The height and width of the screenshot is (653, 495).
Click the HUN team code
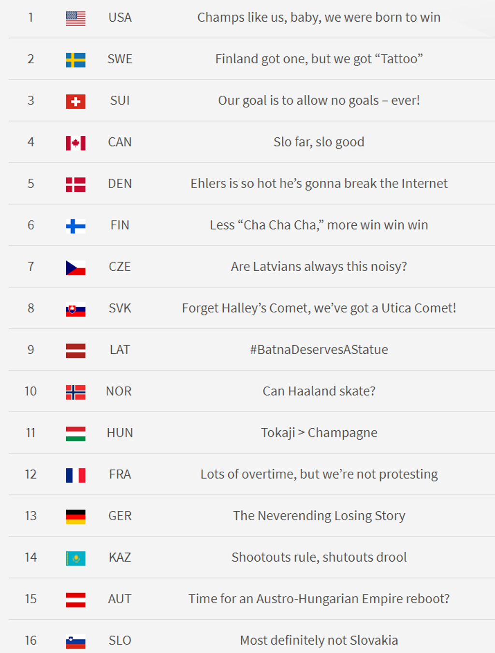(x=120, y=433)
